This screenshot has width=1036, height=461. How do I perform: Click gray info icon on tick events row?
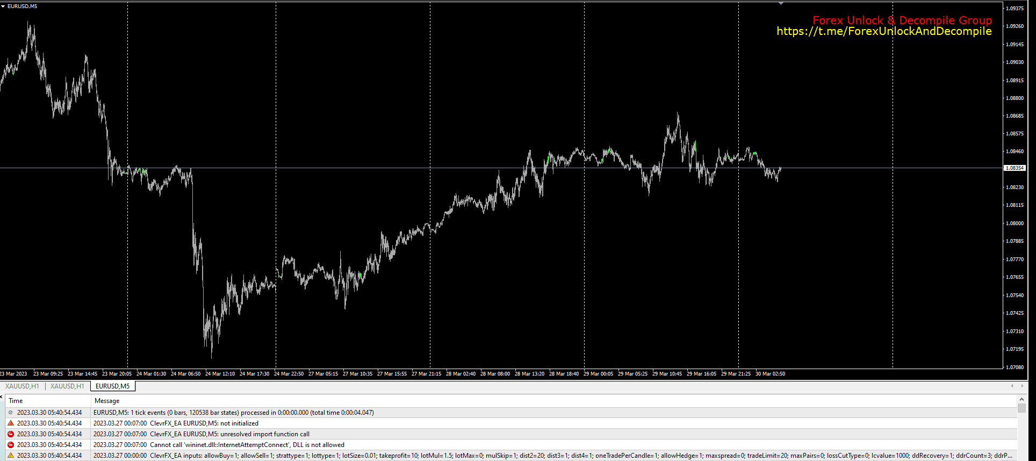point(11,413)
